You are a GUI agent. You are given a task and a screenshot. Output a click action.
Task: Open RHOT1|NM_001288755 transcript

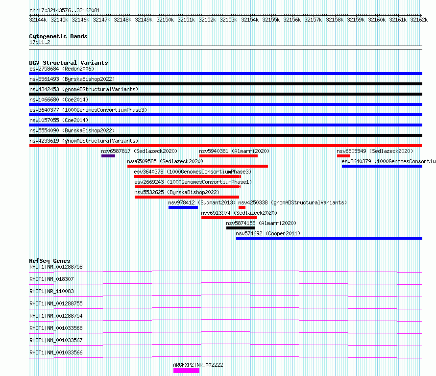[x=56, y=303]
